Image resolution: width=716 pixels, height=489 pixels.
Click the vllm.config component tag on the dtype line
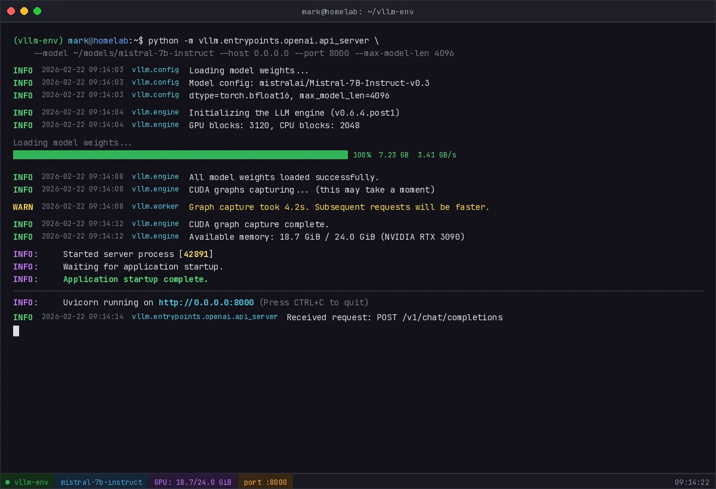[155, 95]
